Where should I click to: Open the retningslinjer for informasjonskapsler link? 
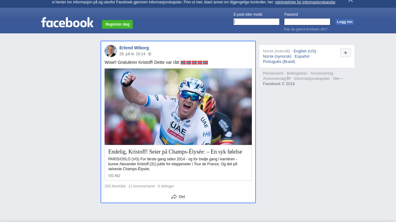pyautogui.click(x=305, y=2)
